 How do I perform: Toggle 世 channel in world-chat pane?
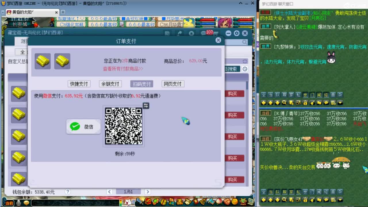pos(305,95)
